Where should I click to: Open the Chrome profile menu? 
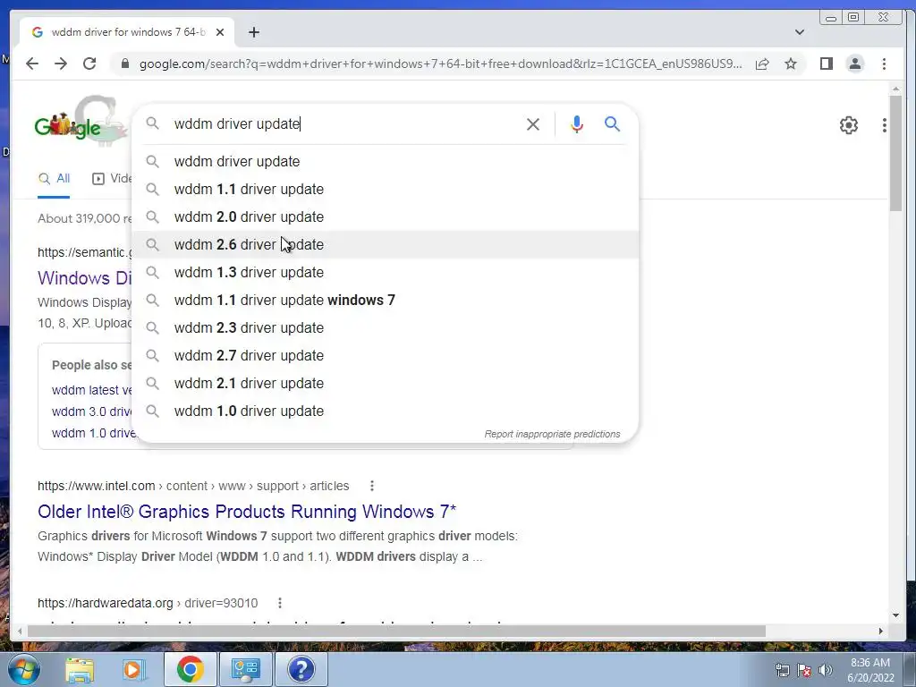(854, 64)
